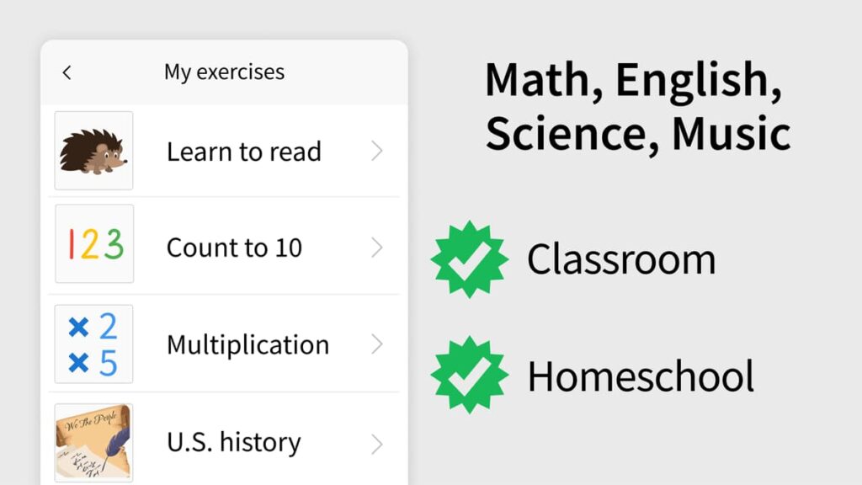Click the Science, Music heading line
Screen dimensions: 862x485
[637, 134]
